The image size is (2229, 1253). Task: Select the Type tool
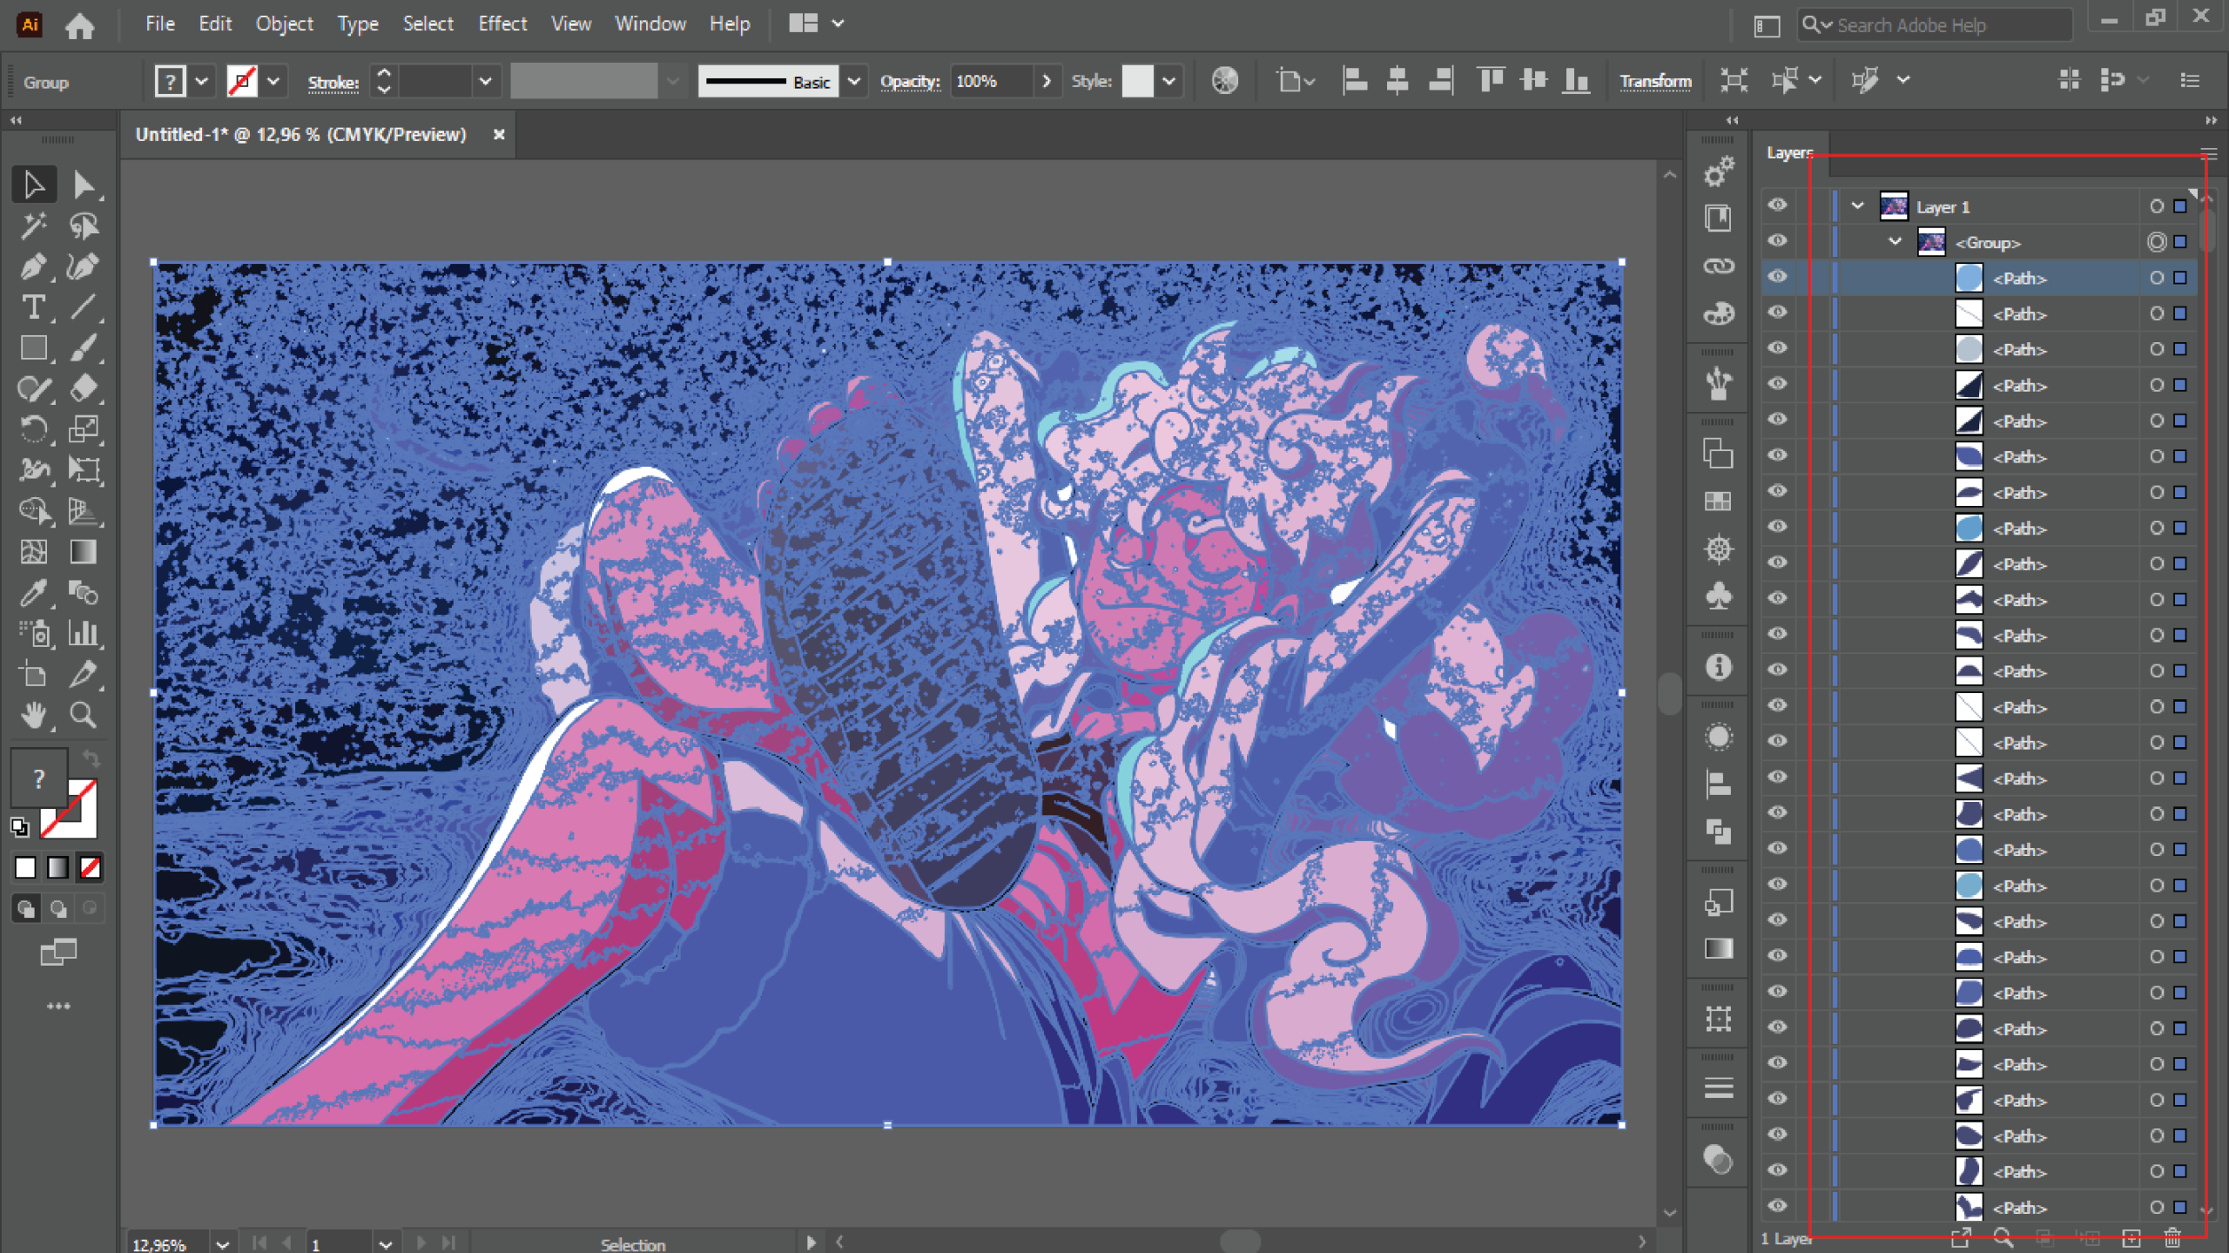tap(33, 307)
